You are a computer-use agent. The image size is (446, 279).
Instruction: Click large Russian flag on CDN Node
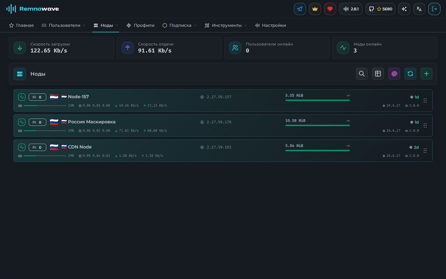(x=54, y=147)
